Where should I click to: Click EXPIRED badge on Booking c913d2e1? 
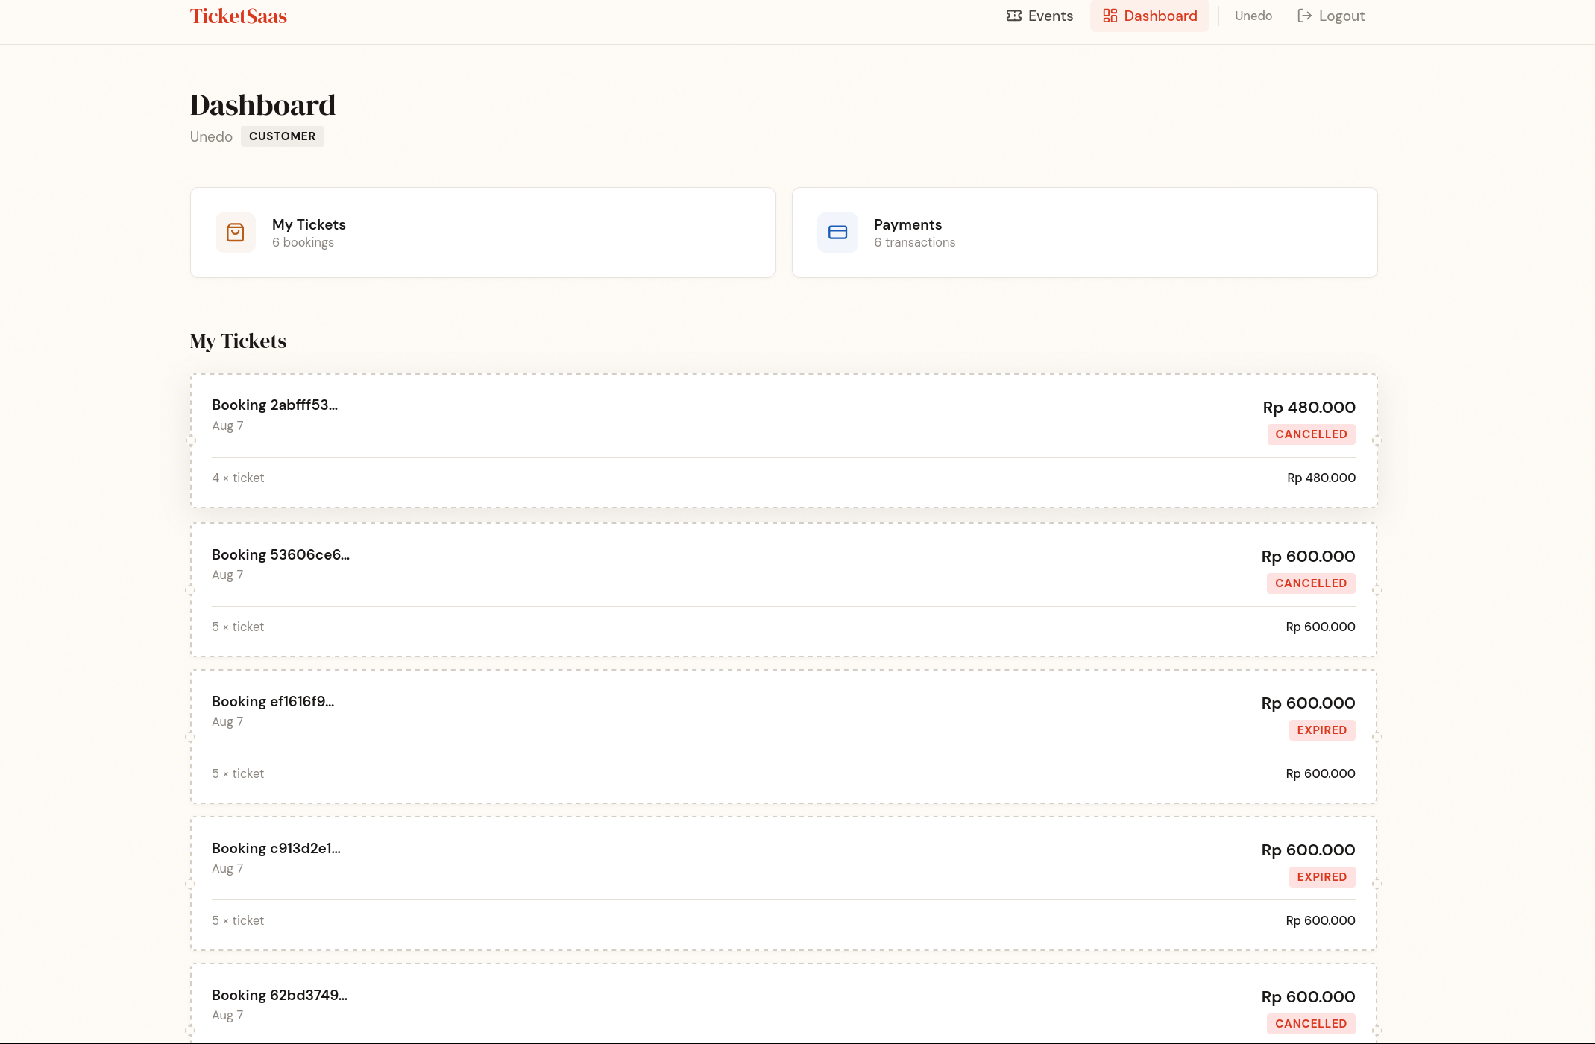click(x=1322, y=877)
